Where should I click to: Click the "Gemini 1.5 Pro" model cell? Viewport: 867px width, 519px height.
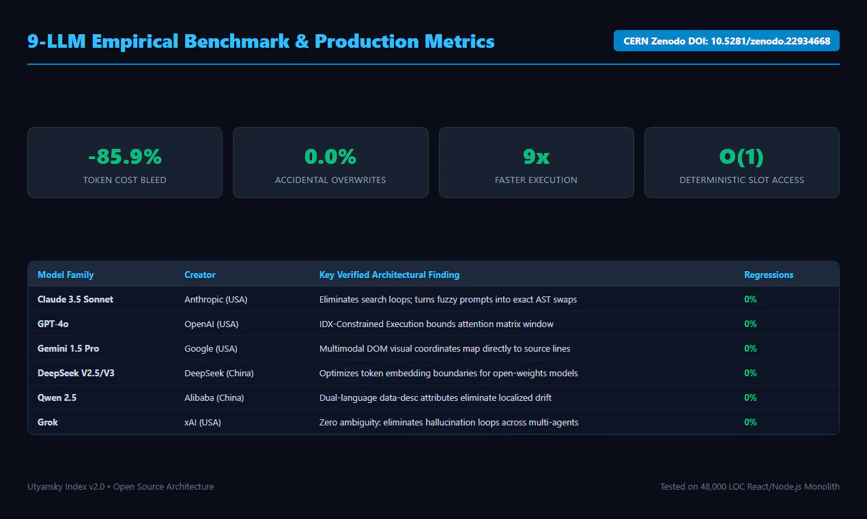(68, 348)
